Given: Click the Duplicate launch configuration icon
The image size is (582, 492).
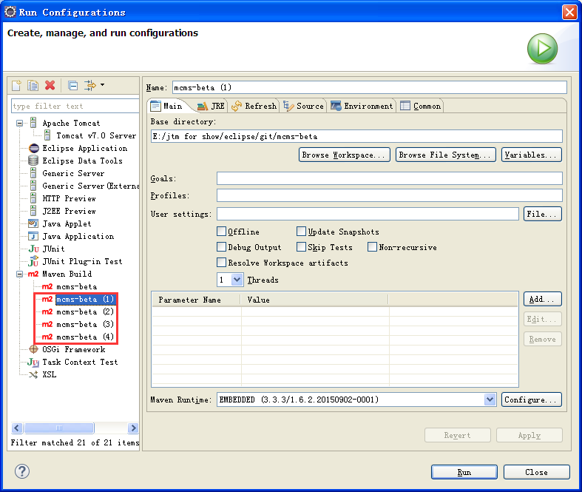Looking at the screenshot, I should (x=33, y=86).
